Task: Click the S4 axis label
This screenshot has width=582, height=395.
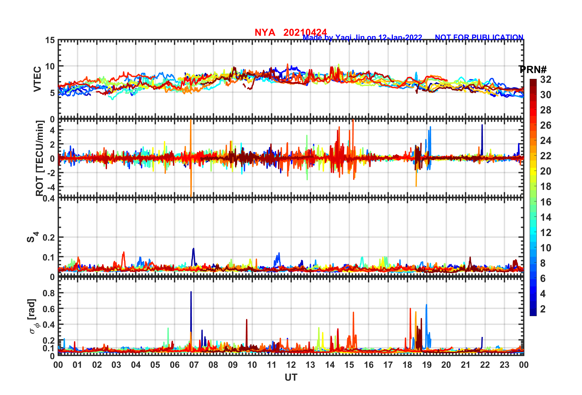Action: click(x=32, y=237)
